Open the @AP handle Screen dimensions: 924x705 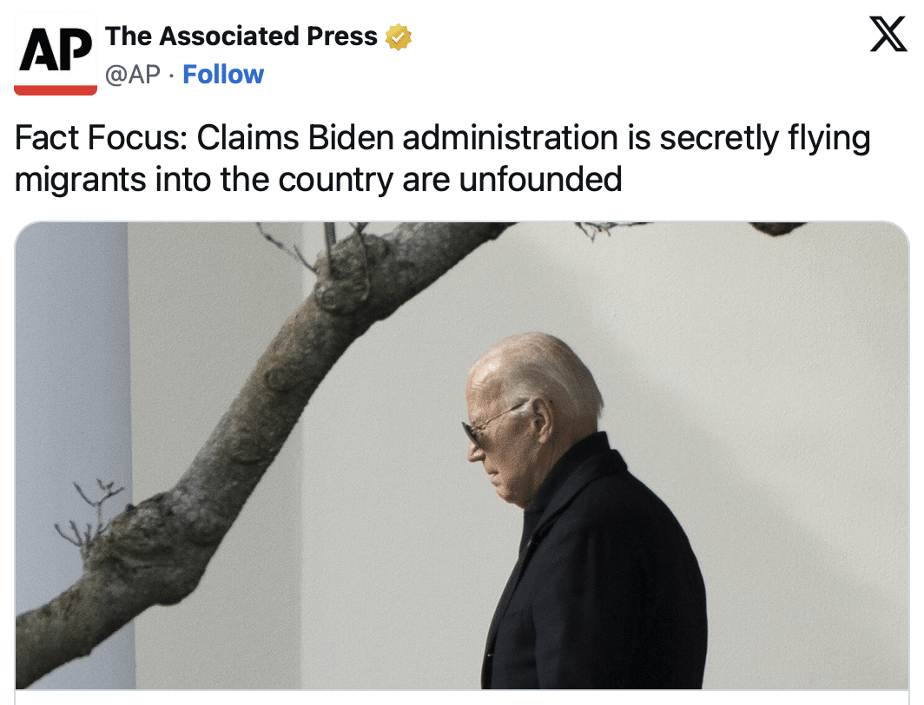(133, 75)
